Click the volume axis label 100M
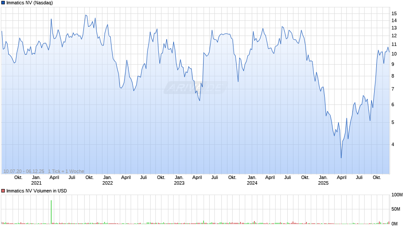 (x=397, y=195)
